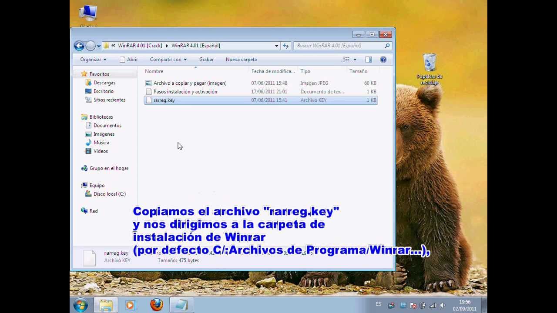Open the Windows Start menu
Screen dimensions: 557x313
[x=81, y=305]
